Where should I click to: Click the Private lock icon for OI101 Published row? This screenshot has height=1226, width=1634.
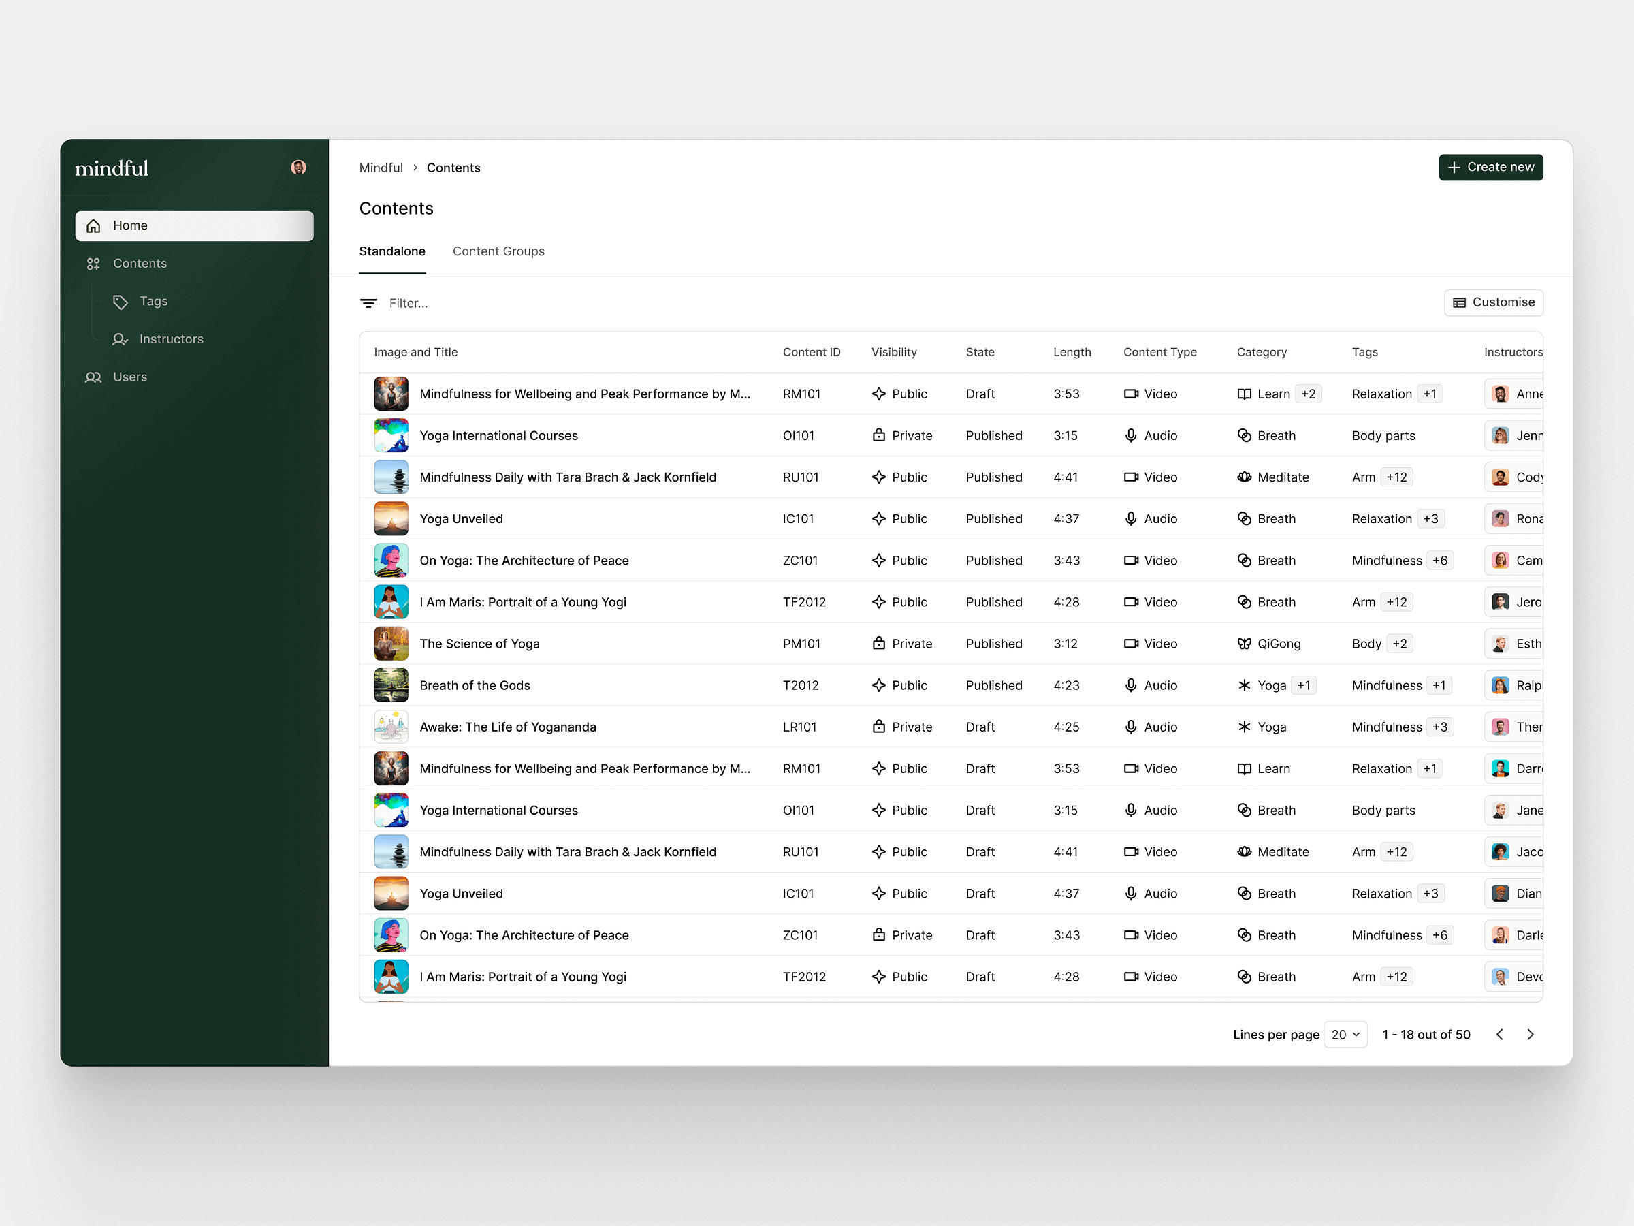click(x=878, y=435)
